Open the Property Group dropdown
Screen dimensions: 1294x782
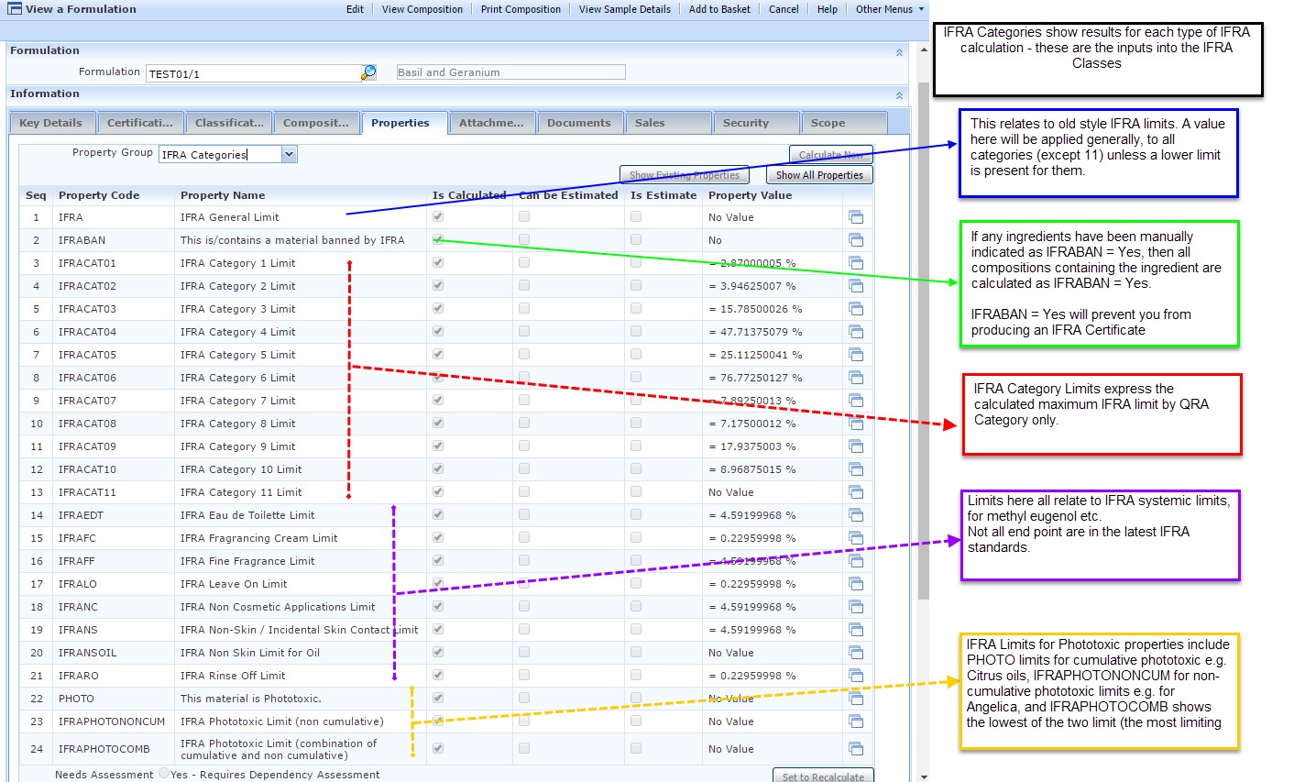(290, 154)
